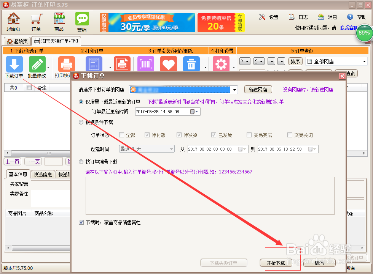Screen dimensions: 373x274
Task: Open the 营销 marketing panel
Action: (x=83, y=21)
